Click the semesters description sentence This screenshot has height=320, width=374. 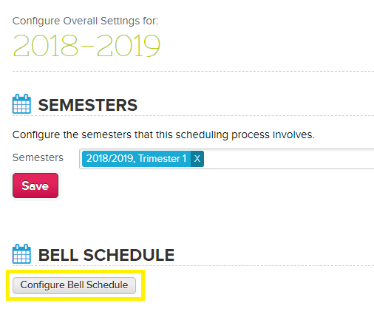[163, 135]
